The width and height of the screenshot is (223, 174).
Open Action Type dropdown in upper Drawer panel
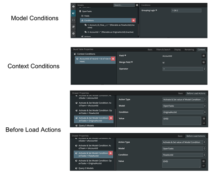tap(184, 100)
